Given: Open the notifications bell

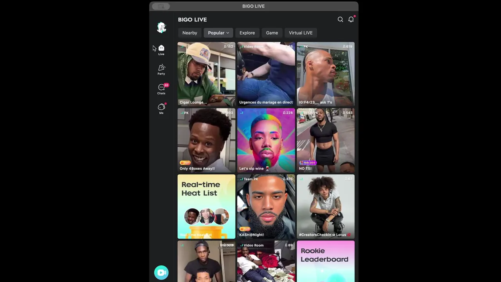Looking at the screenshot, I should pyautogui.click(x=351, y=20).
